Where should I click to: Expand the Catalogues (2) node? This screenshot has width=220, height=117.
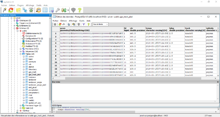[14, 20]
